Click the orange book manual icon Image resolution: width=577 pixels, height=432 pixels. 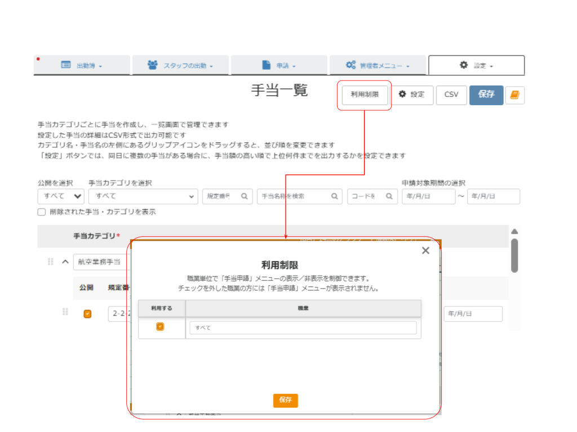(x=514, y=95)
